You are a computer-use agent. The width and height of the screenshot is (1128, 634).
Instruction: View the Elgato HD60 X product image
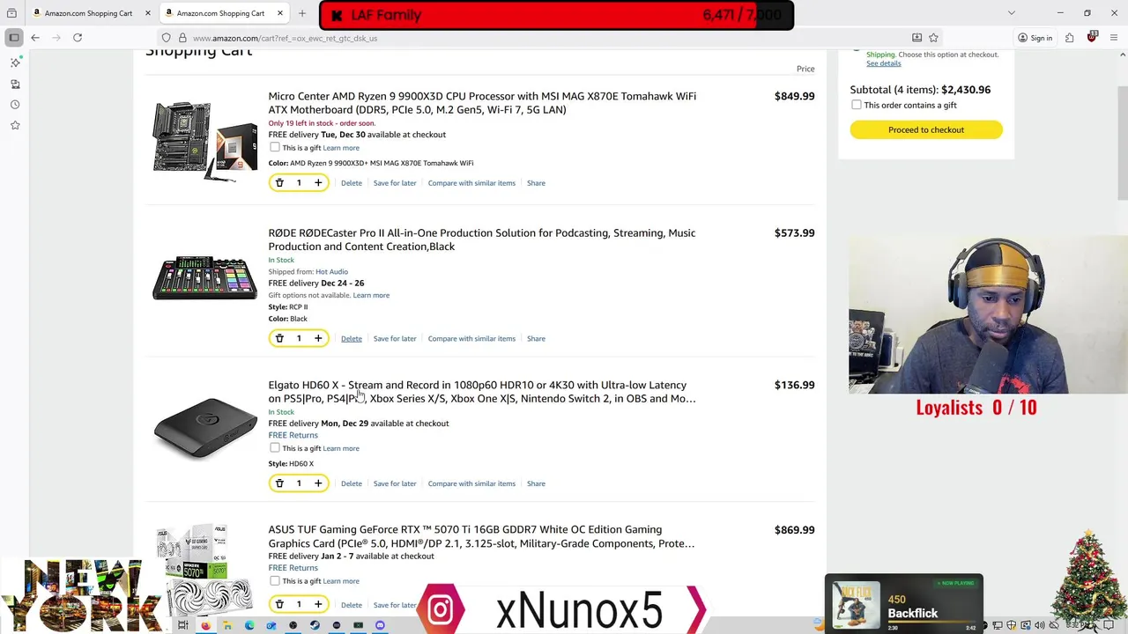205,428
